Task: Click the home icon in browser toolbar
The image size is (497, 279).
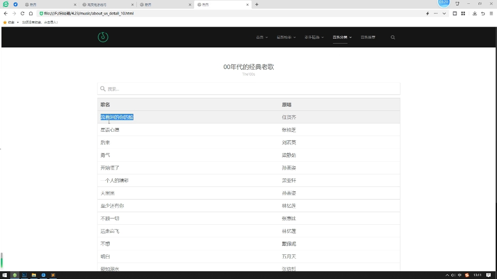Action: pyautogui.click(x=31, y=14)
